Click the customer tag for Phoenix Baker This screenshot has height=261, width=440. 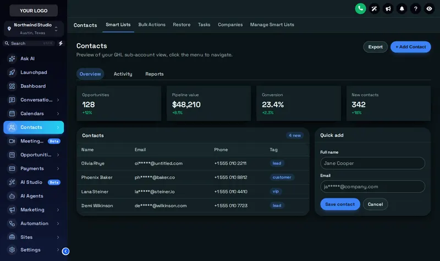pyautogui.click(x=282, y=177)
